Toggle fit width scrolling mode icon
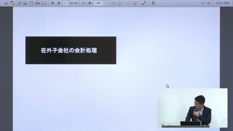 (113, 3)
